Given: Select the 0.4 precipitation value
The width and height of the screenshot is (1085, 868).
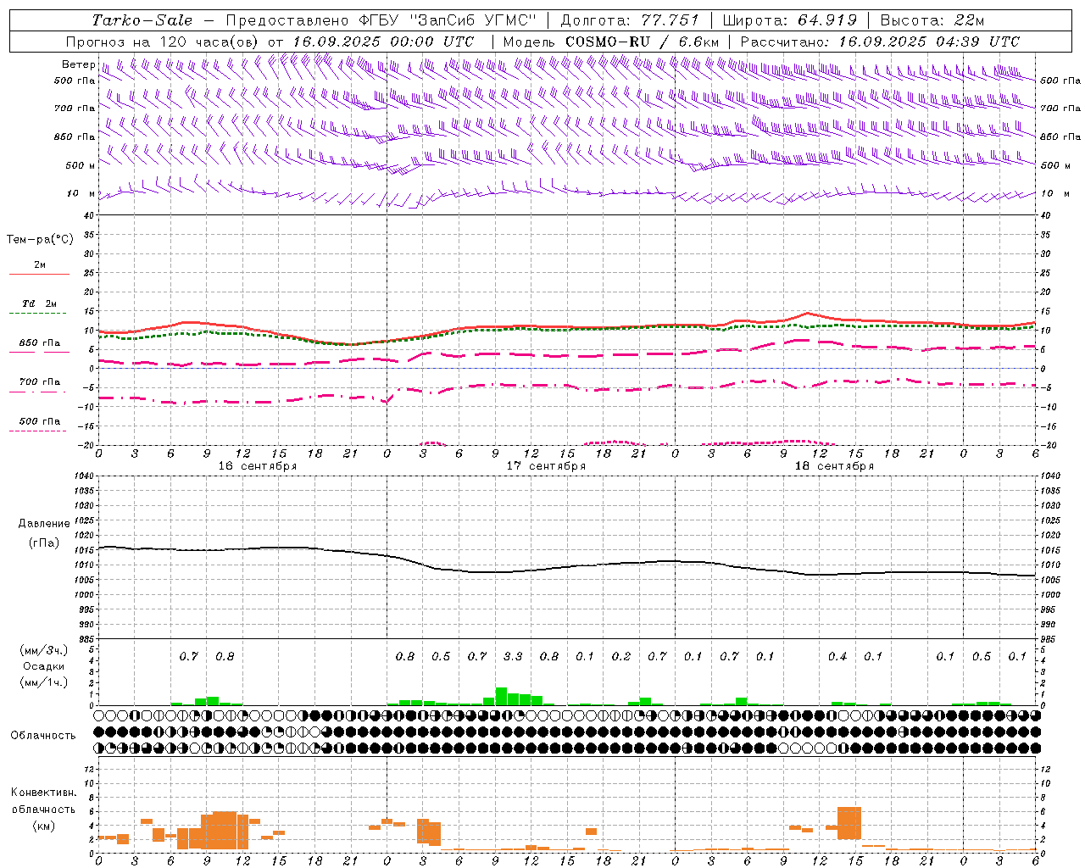Looking at the screenshot, I should tap(837, 656).
